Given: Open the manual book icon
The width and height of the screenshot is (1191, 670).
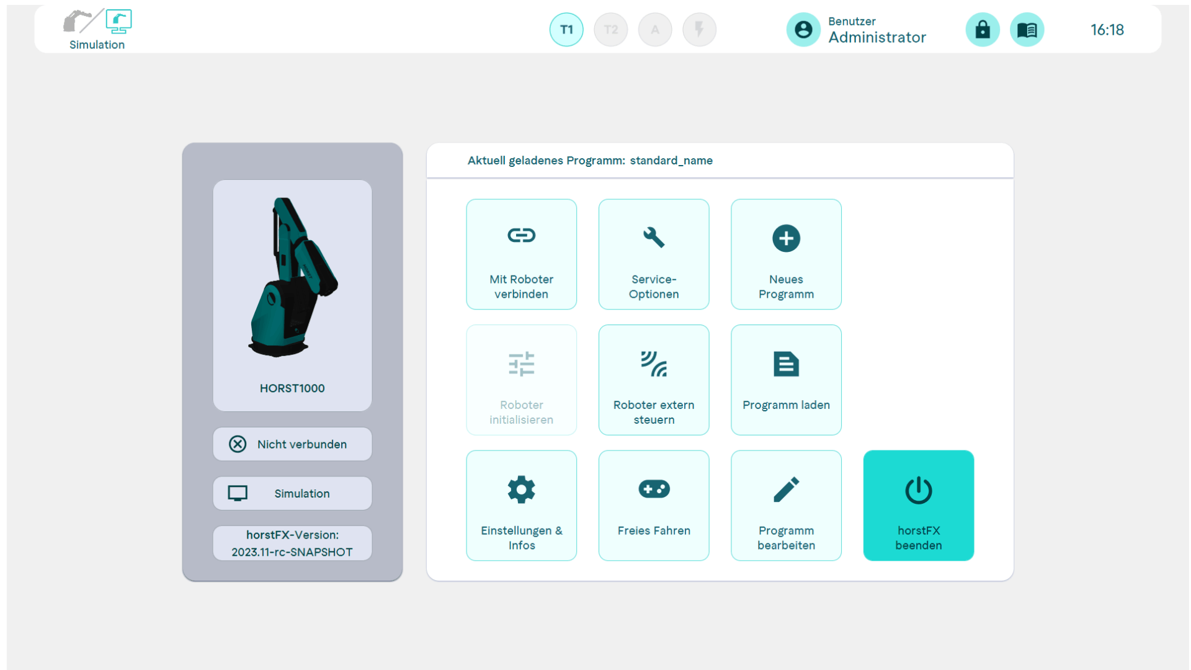Looking at the screenshot, I should click(x=1027, y=29).
